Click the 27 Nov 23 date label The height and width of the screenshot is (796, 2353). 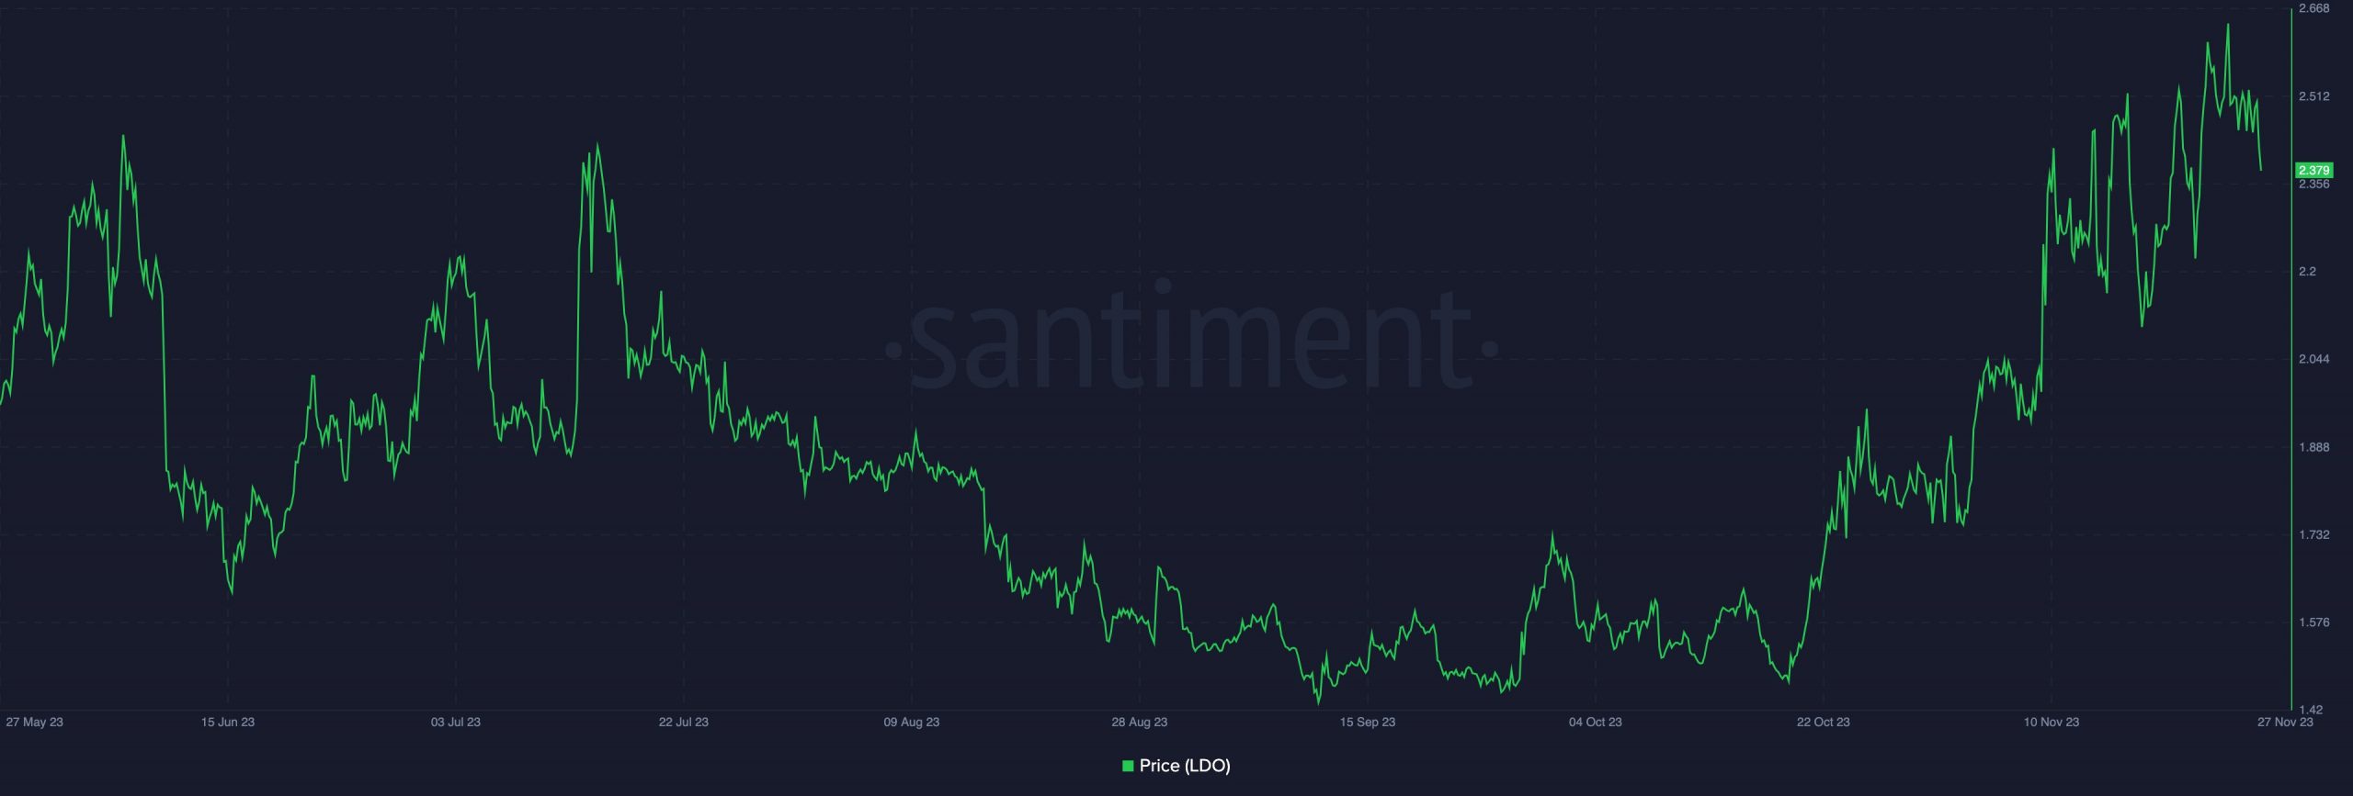click(x=2286, y=722)
